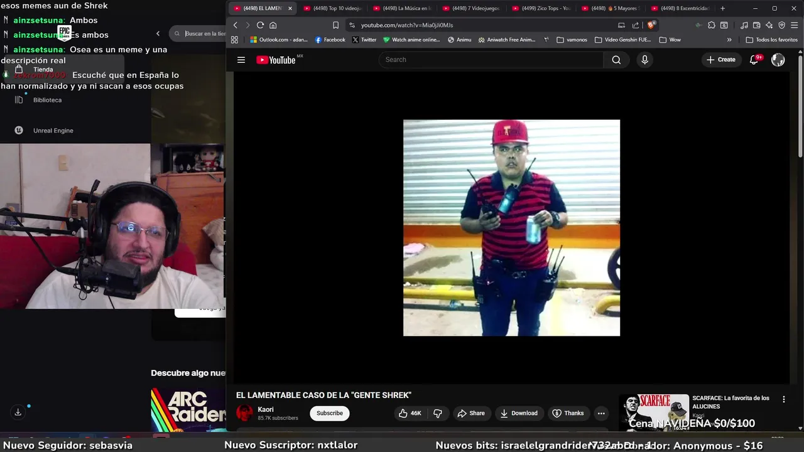Screen dimensions: 804x452
Task: Share the video
Action: pyautogui.click(x=471, y=413)
